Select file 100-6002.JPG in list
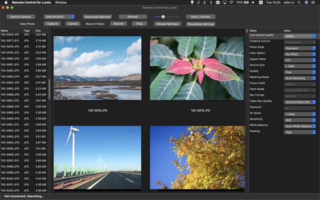 [24, 190]
